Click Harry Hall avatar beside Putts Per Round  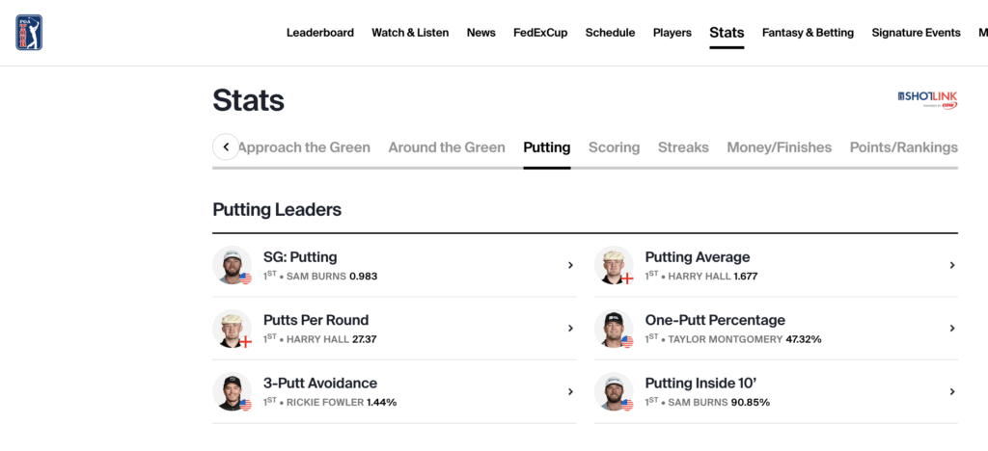tap(232, 329)
